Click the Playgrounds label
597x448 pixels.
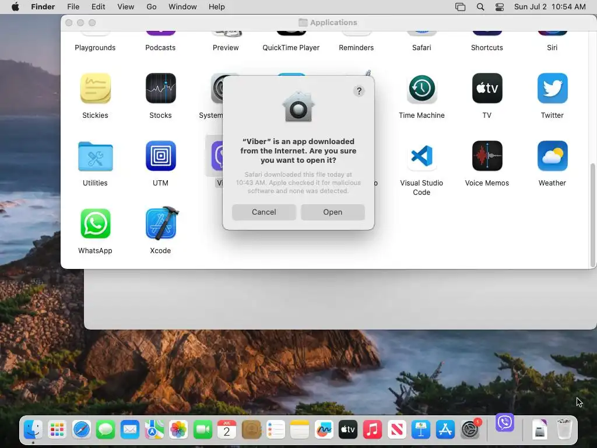coord(95,48)
